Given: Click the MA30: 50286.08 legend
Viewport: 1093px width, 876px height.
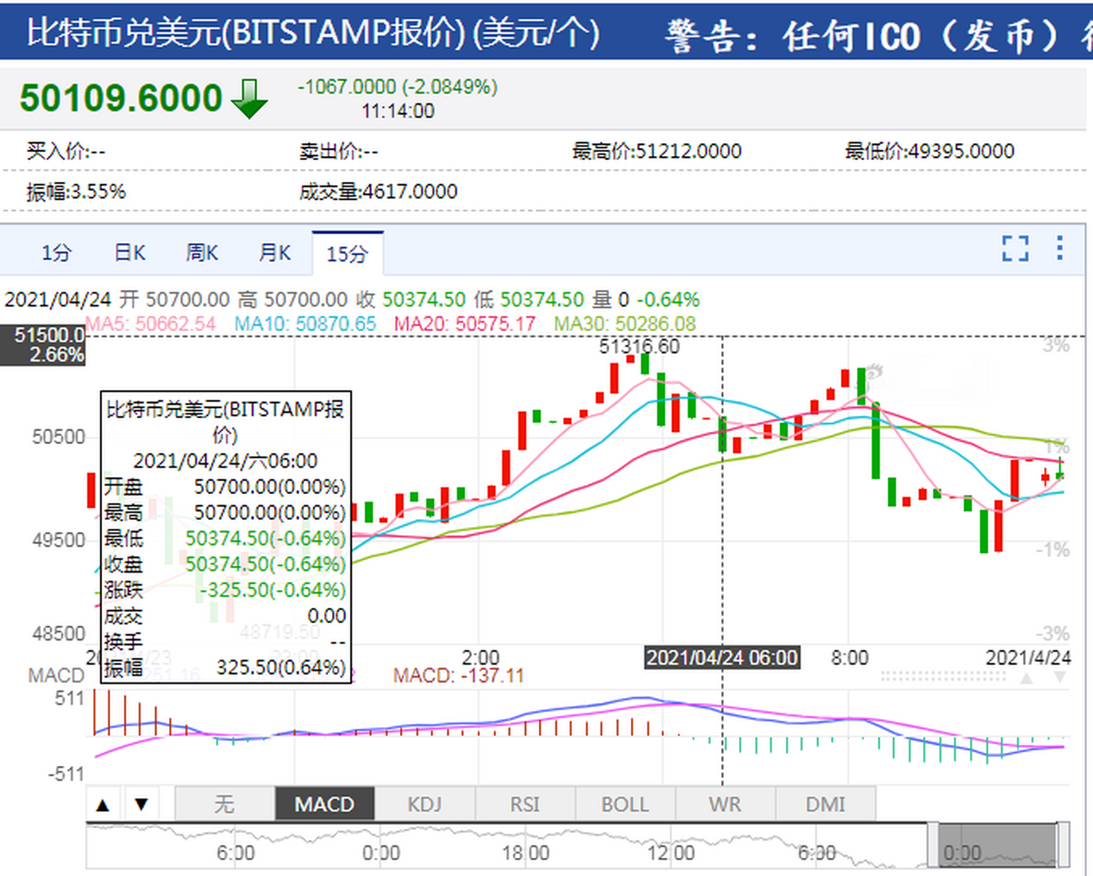Looking at the screenshot, I should coord(625,324).
